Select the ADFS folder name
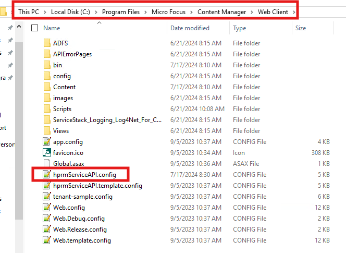 point(60,43)
